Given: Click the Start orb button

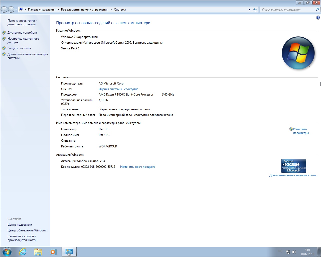Looking at the screenshot, I should 7,252.
